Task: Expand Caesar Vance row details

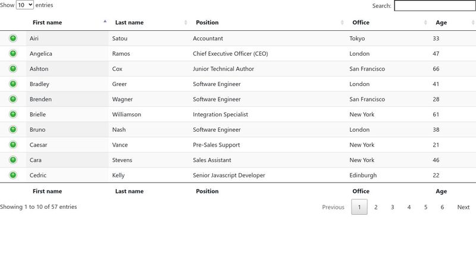Action: point(13,145)
